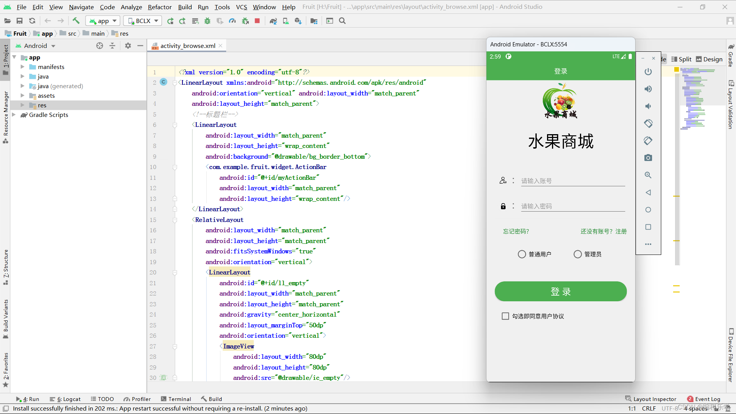Open the Refactor menu
736x414 pixels.
click(159, 7)
